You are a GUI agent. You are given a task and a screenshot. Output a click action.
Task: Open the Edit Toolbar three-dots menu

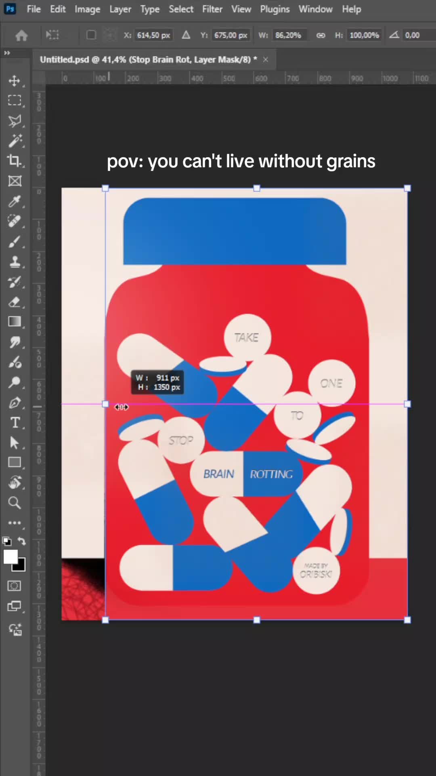coord(15,523)
